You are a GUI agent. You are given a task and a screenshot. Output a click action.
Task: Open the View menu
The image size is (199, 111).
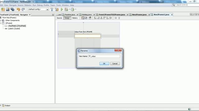click(6, 5)
